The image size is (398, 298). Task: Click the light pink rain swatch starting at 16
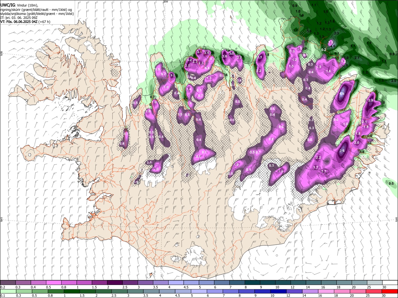326,291
